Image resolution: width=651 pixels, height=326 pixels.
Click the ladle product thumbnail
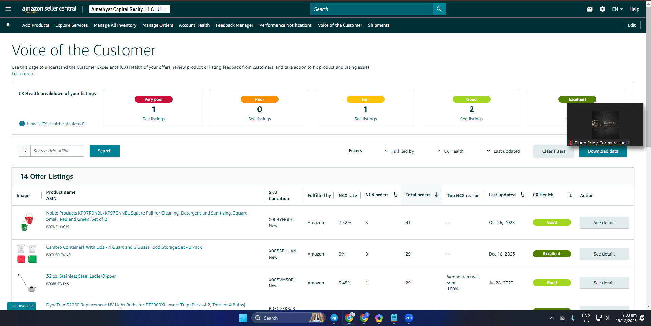pyautogui.click(x=27, y=283)
